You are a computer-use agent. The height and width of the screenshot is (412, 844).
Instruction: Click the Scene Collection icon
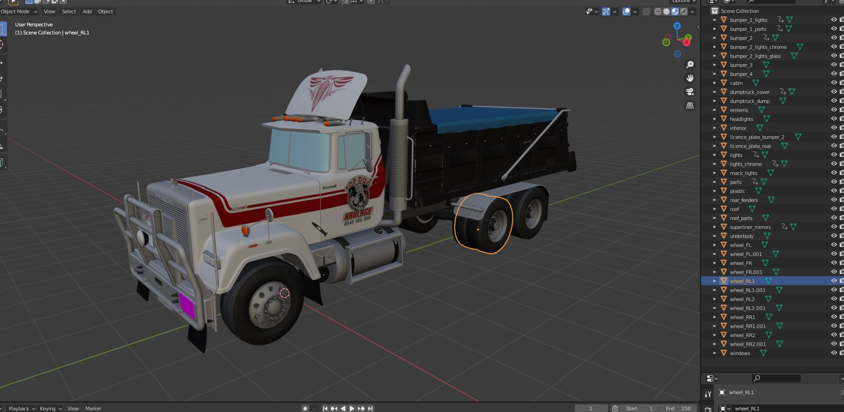(715, 11)
